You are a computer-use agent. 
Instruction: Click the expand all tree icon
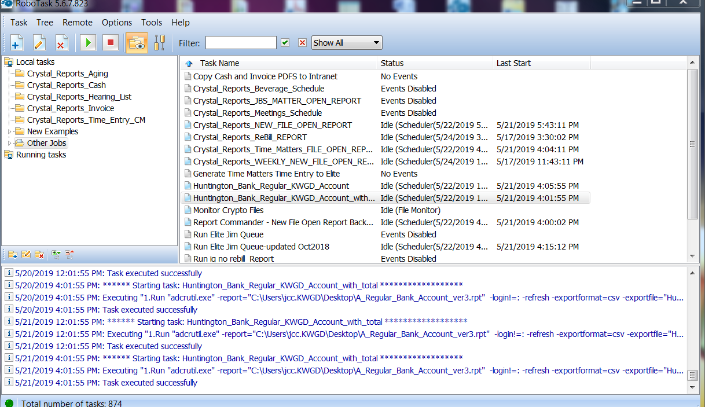tap(56, 254)
